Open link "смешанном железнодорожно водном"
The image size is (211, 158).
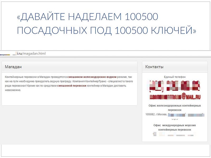tap(92, 77)
